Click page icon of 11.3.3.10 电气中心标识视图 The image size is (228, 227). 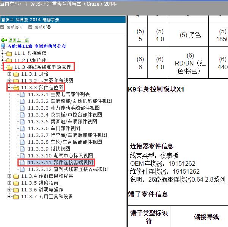click(22, 156)
